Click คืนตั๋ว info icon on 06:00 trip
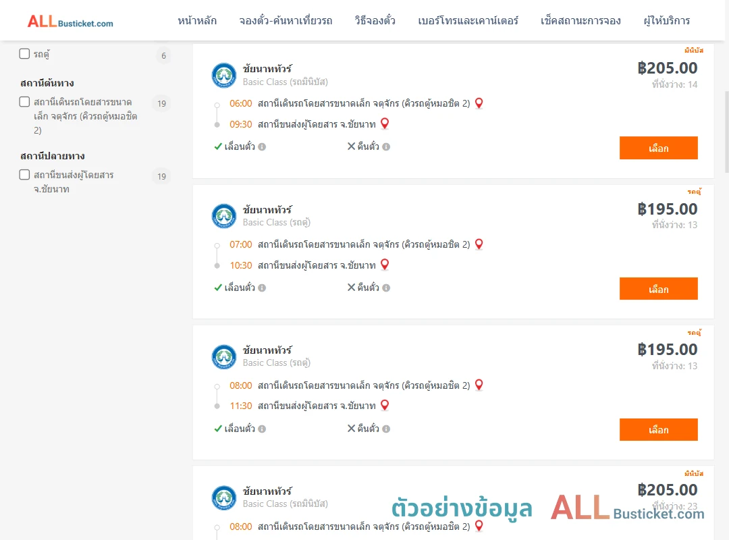729x540 pixels. (386, 147)
